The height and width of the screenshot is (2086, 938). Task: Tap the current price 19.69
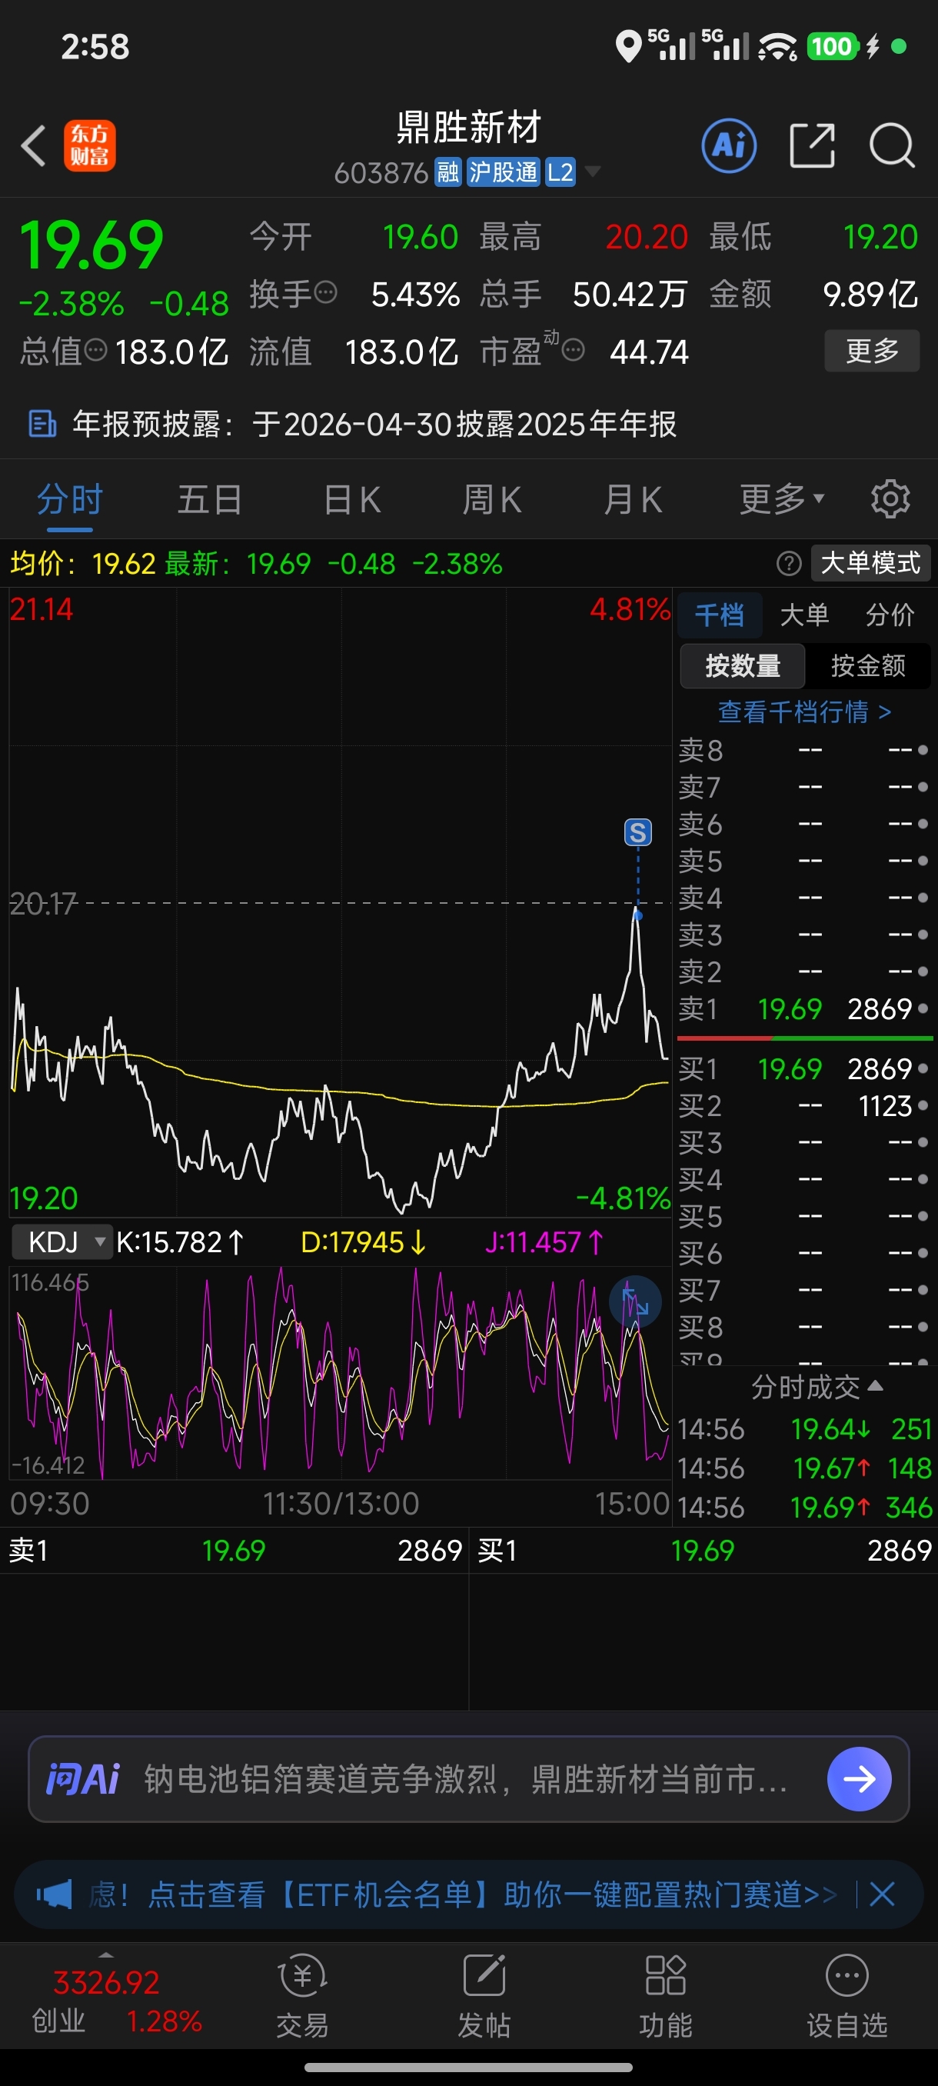coord(91,245)
